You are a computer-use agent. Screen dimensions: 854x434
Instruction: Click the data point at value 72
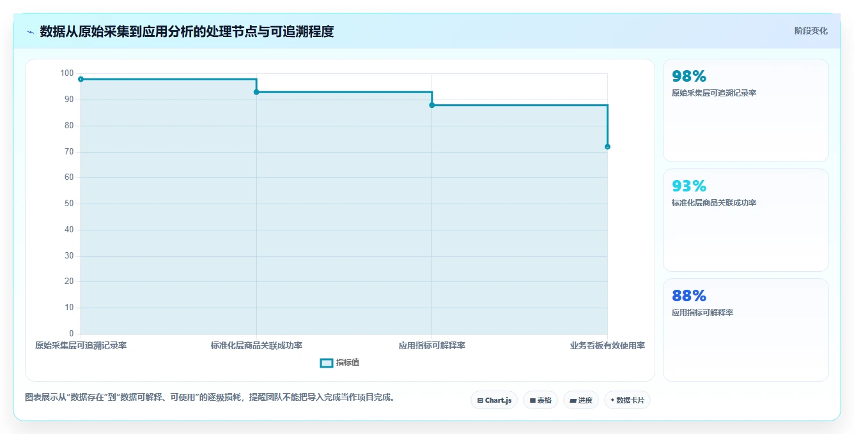[x=607, y=147]
